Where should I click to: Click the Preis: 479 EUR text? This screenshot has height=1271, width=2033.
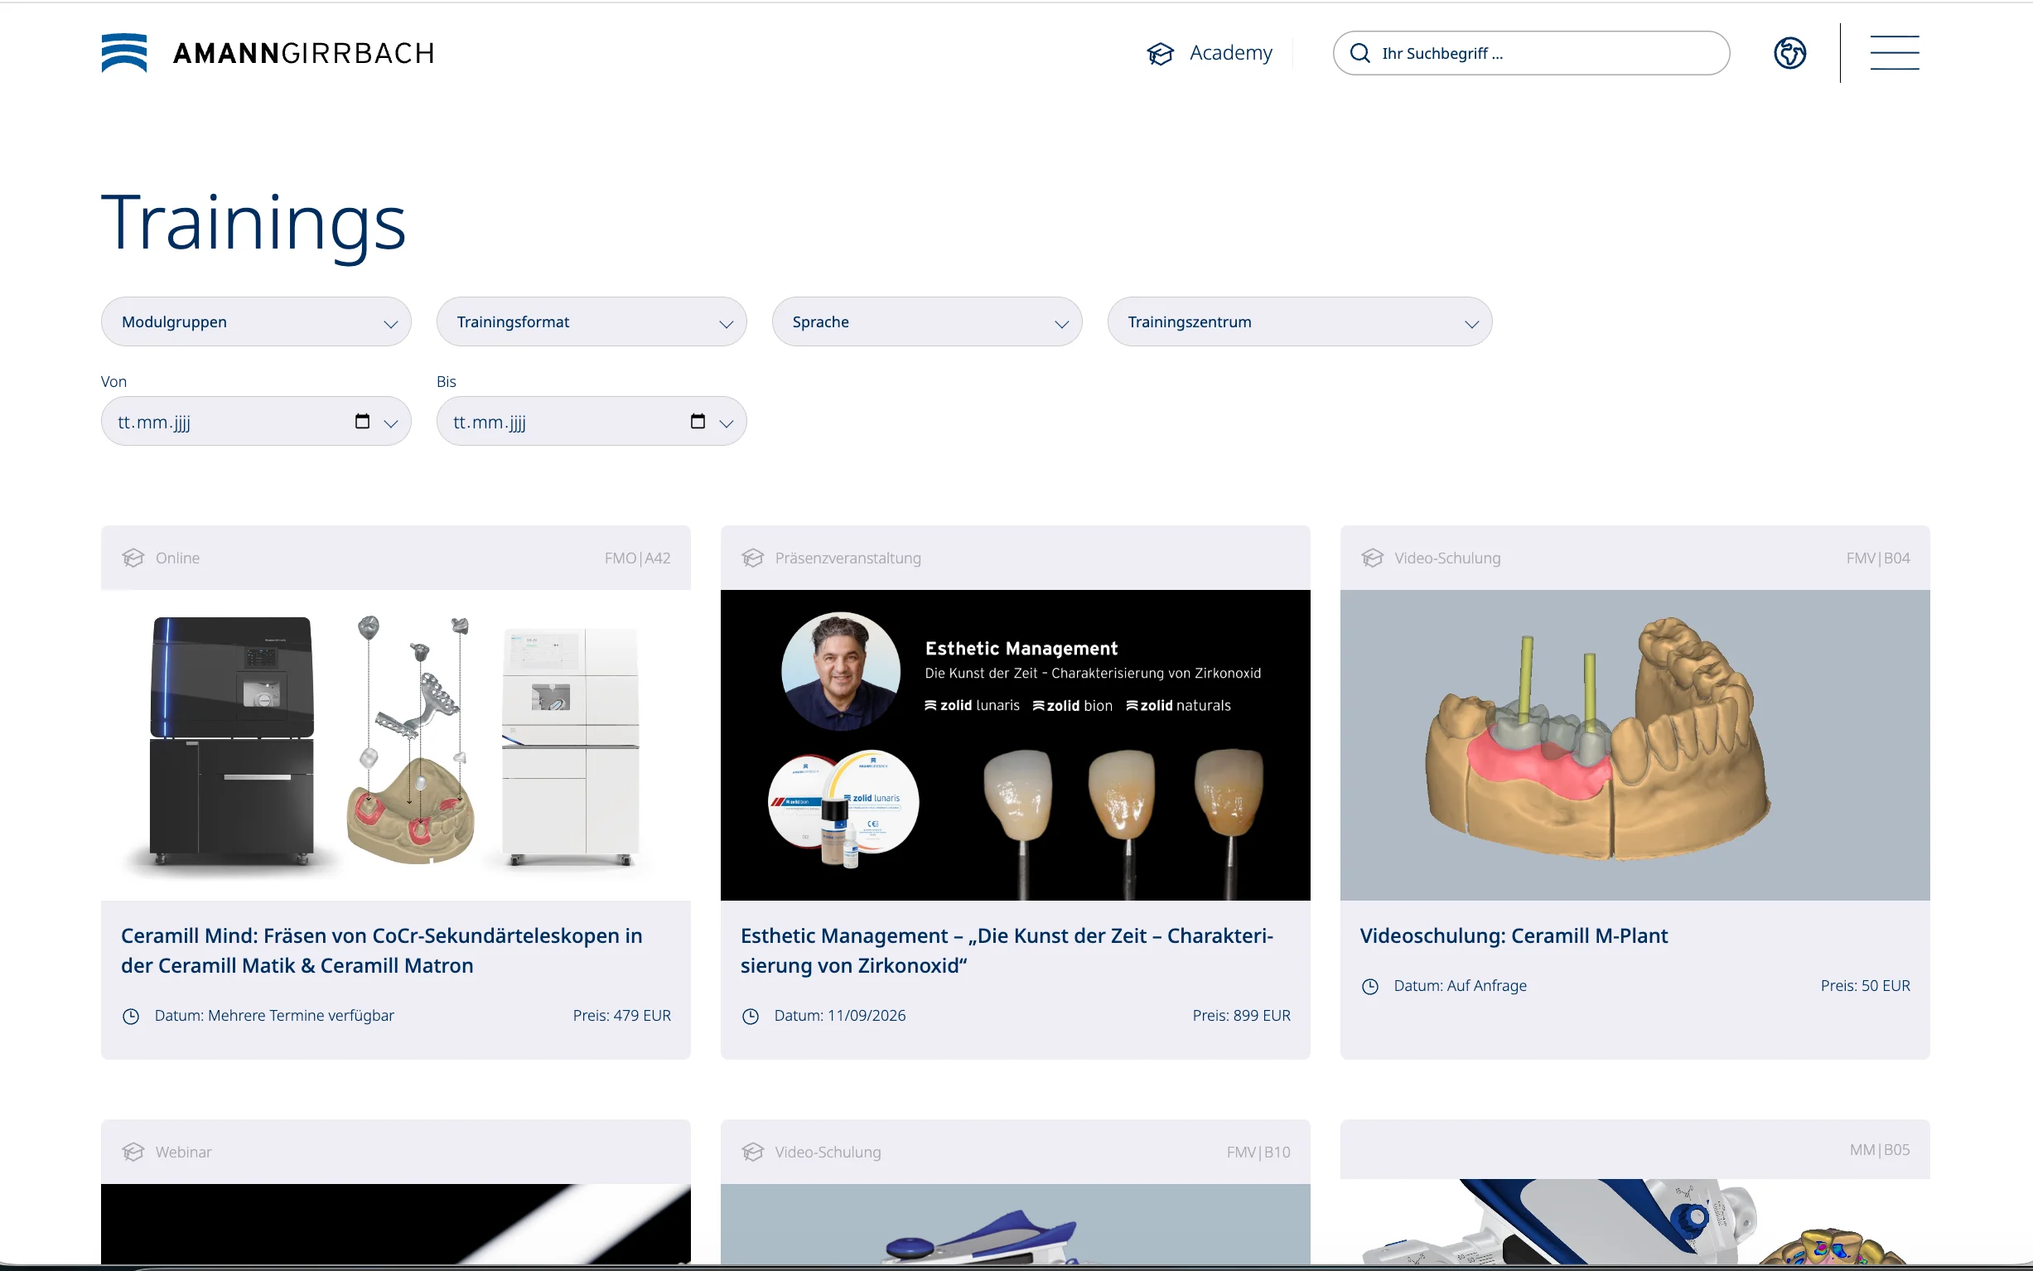click(x=622, y=1016)
